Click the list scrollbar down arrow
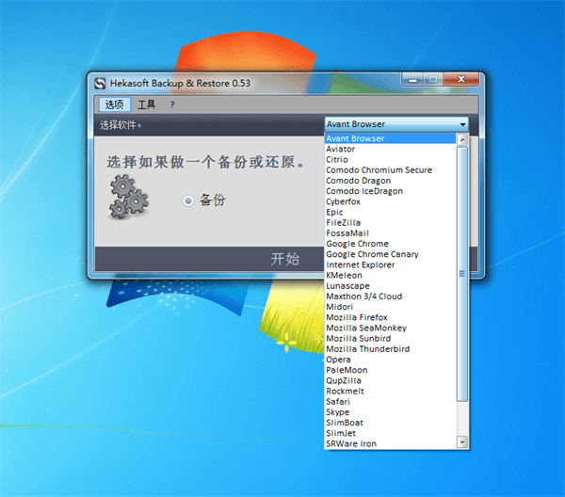This screenshot has width=565, height=497. (461, 442)
